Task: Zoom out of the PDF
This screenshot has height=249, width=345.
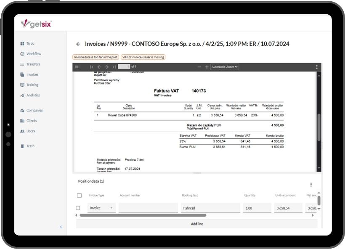Action: 199,67
